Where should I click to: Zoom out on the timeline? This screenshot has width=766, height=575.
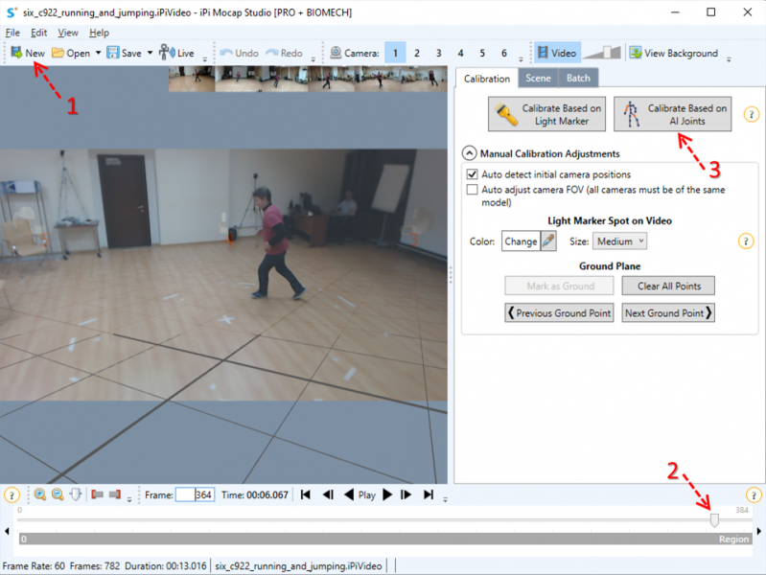[x=58, y=494]
